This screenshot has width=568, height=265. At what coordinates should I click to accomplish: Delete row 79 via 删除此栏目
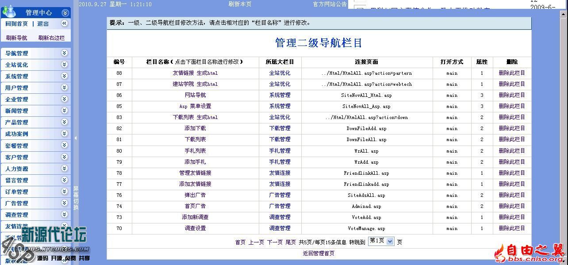[512, 162]
